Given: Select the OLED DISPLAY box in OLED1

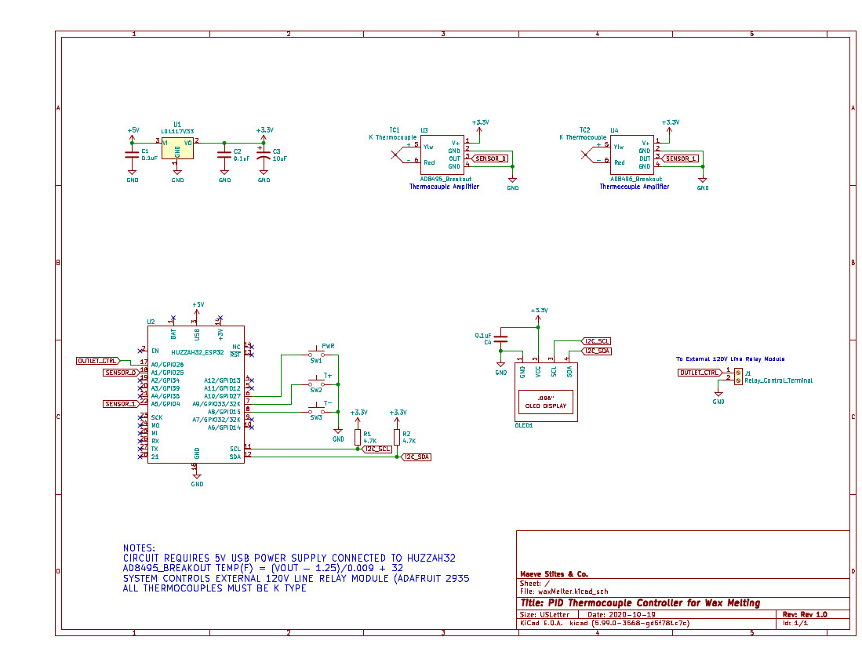Looking at the screenshot, I should tap(546, 402).
